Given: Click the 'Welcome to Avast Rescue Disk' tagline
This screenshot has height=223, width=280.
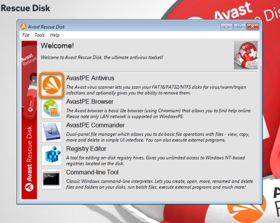Looking at the screenshot, I should (102, 57).
